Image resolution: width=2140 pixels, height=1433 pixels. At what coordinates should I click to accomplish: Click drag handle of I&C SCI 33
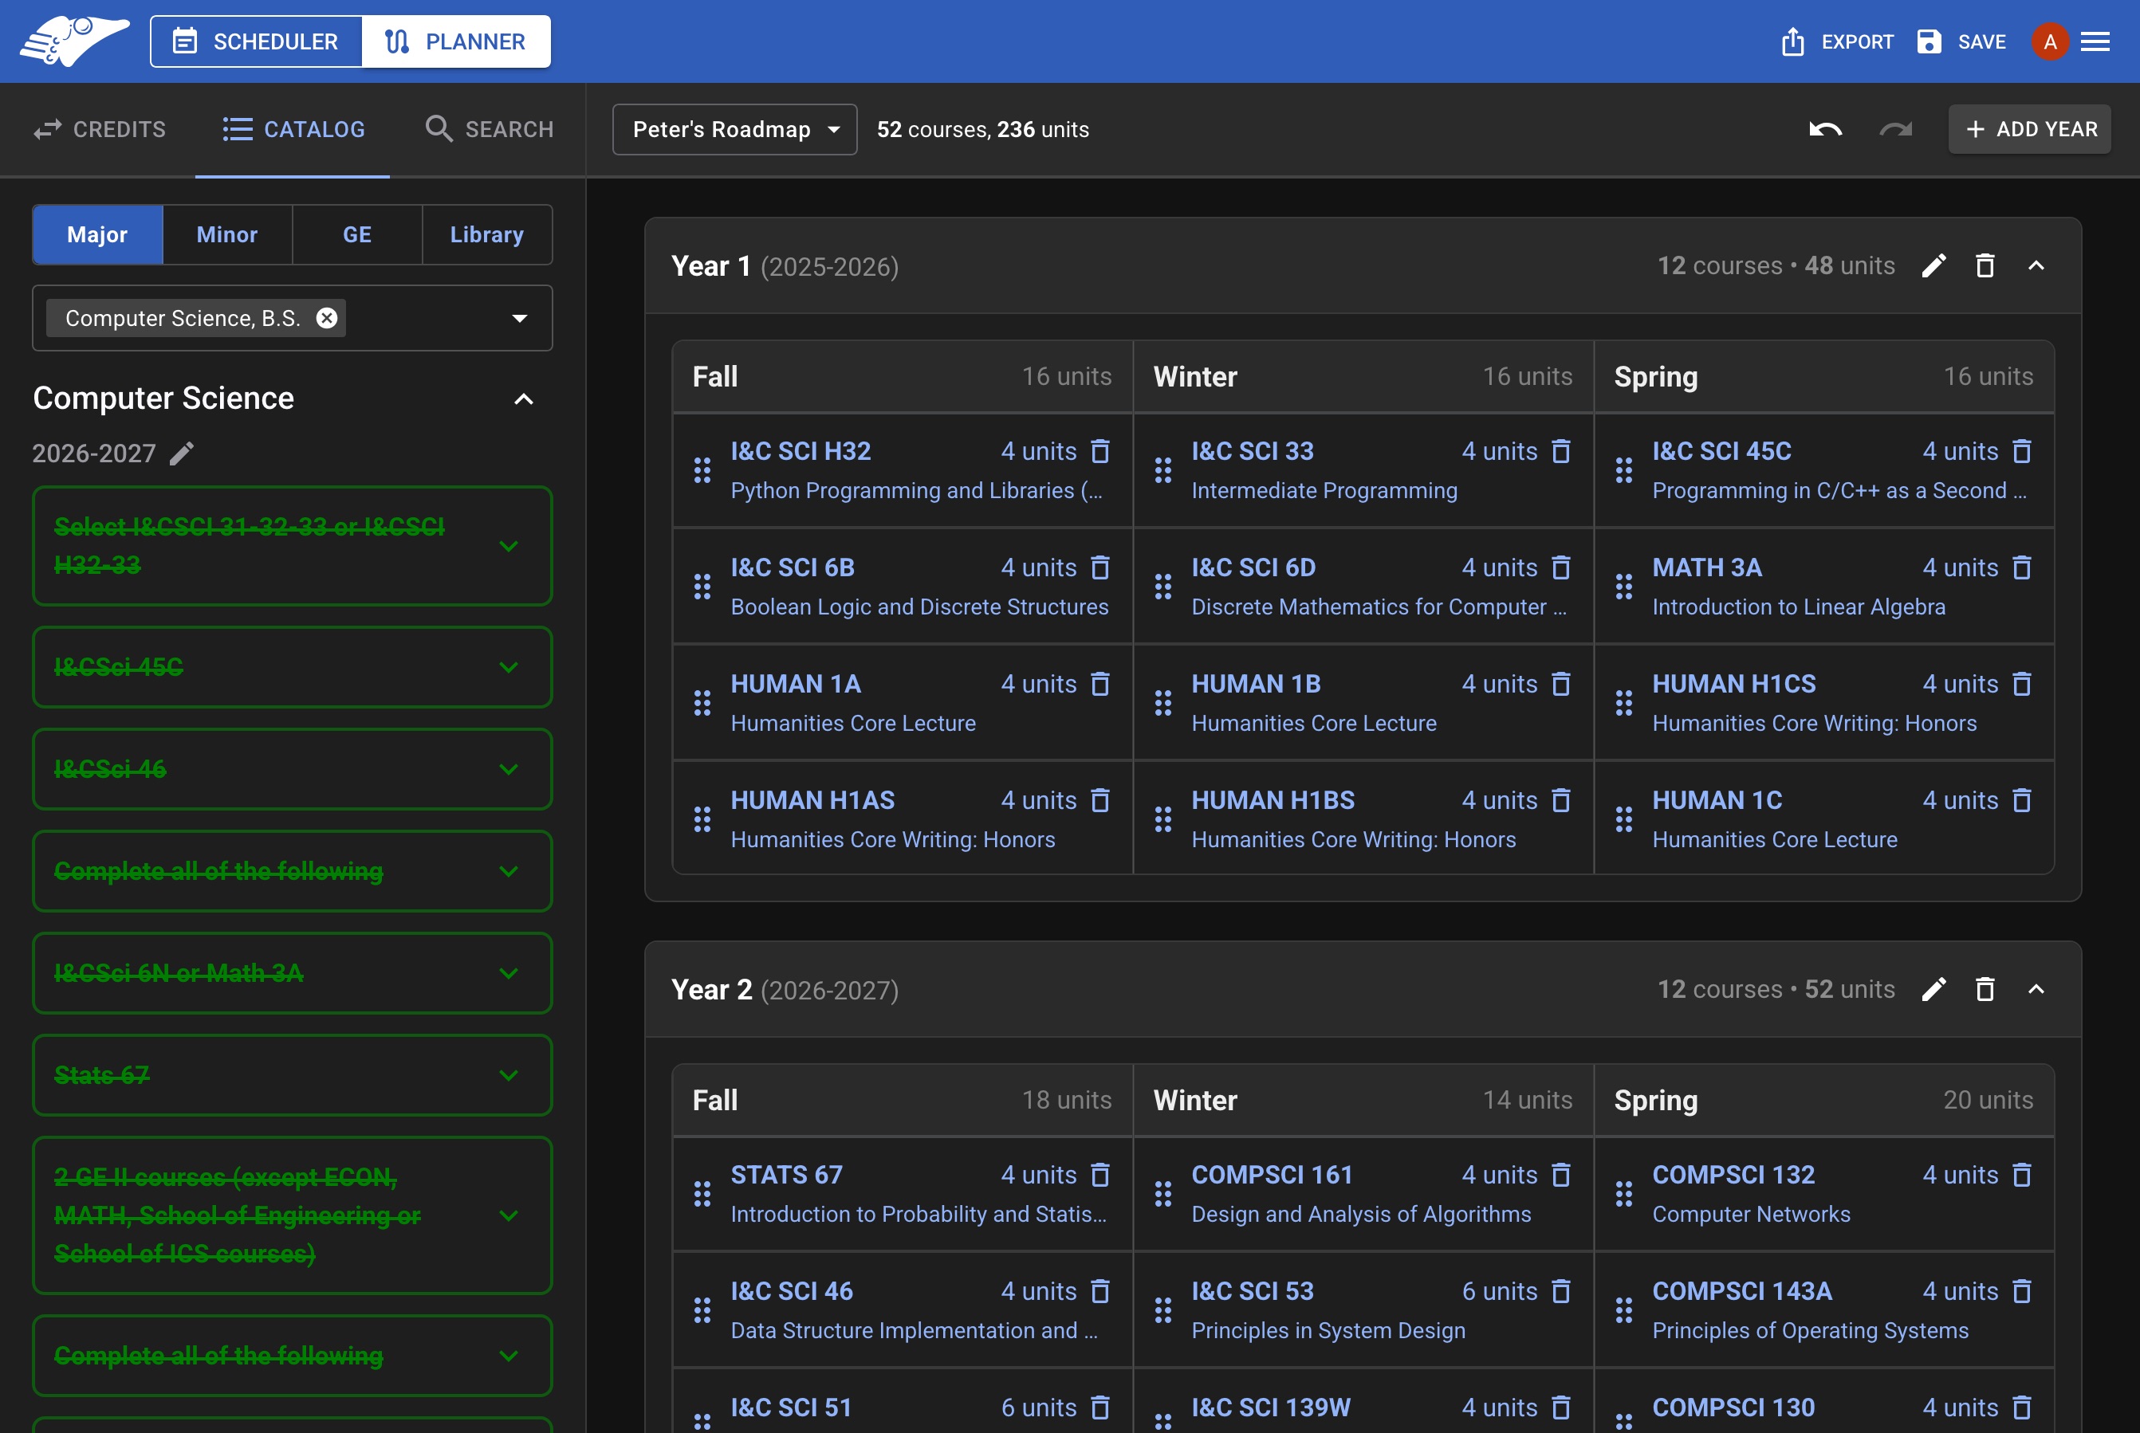(x=1162, y=469)
